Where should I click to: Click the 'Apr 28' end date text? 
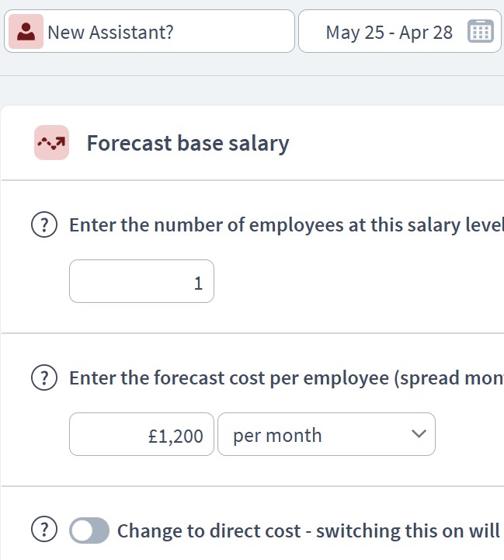(x=426, y=32)
